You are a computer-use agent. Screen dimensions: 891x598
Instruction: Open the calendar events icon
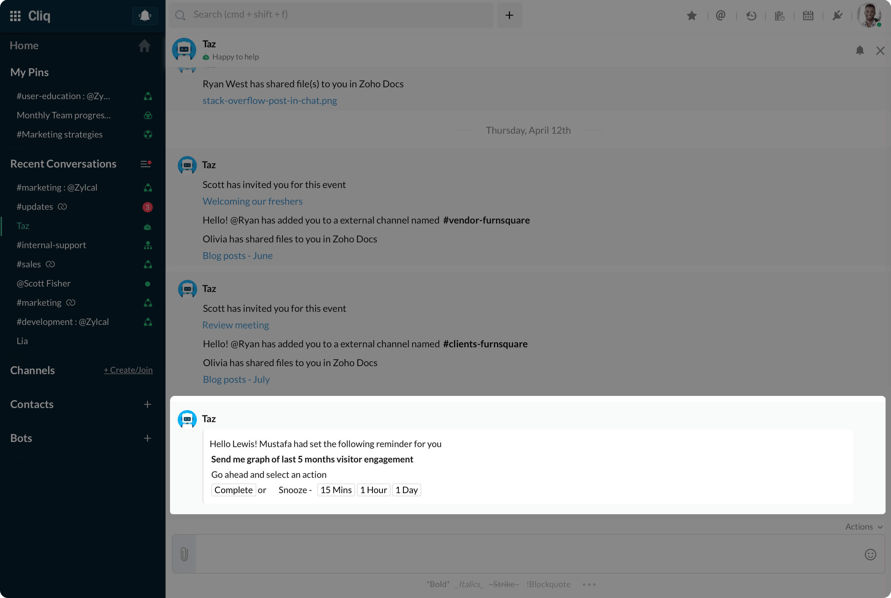pos(808,16)
